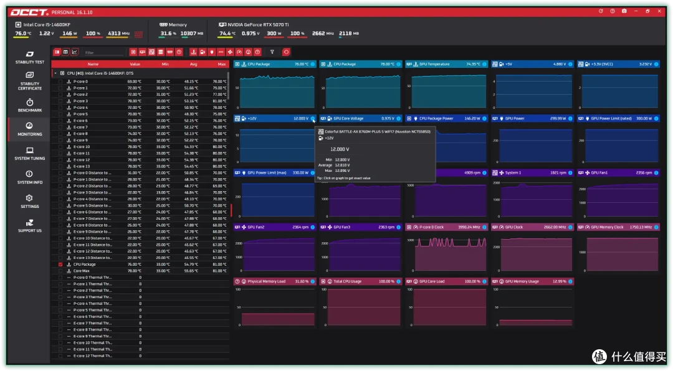The width and height of the screenshot is (673, 371).
Task: Click the +3.3V (3VCC) graph header
Action: [x=619, y=64]
